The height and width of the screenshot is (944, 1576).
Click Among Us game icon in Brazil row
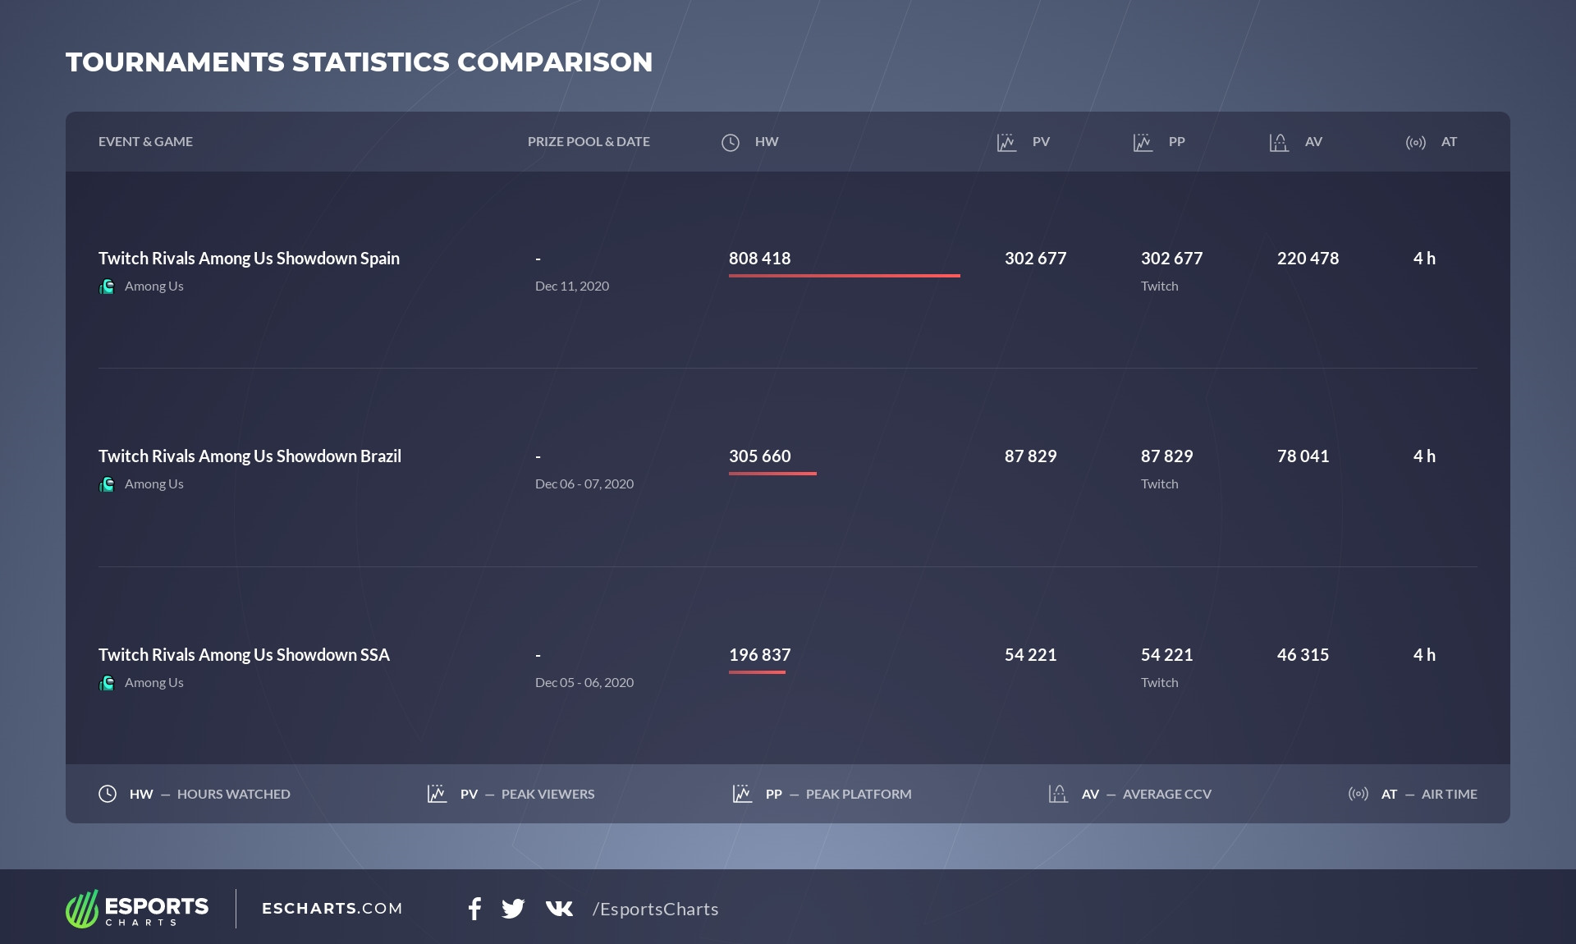point(107,484)
